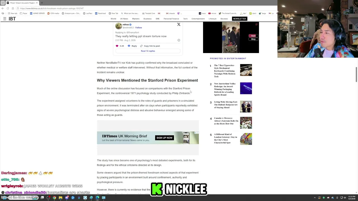Viewport: 358px width, 201px height.
Task: Like the post via the heart icon
Action: point(117,46)
